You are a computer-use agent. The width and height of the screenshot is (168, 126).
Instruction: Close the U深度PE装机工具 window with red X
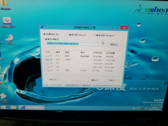click(124, 28)
